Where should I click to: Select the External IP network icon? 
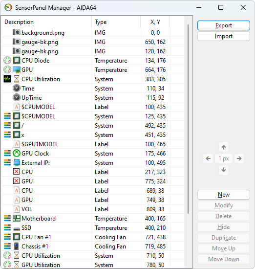[17, 163]
